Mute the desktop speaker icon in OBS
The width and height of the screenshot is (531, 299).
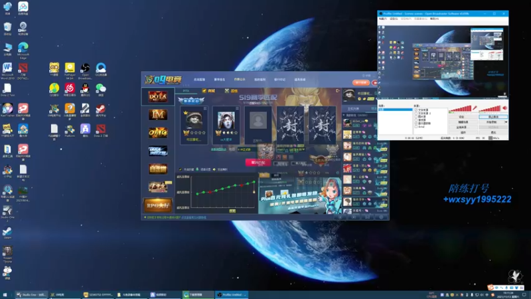coord(504,108)
